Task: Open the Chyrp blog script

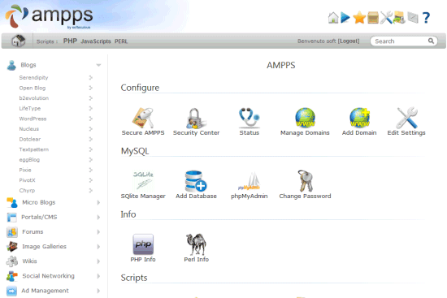Action: [x=27, y=190]
